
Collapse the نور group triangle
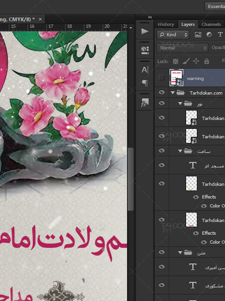[180, 103]
